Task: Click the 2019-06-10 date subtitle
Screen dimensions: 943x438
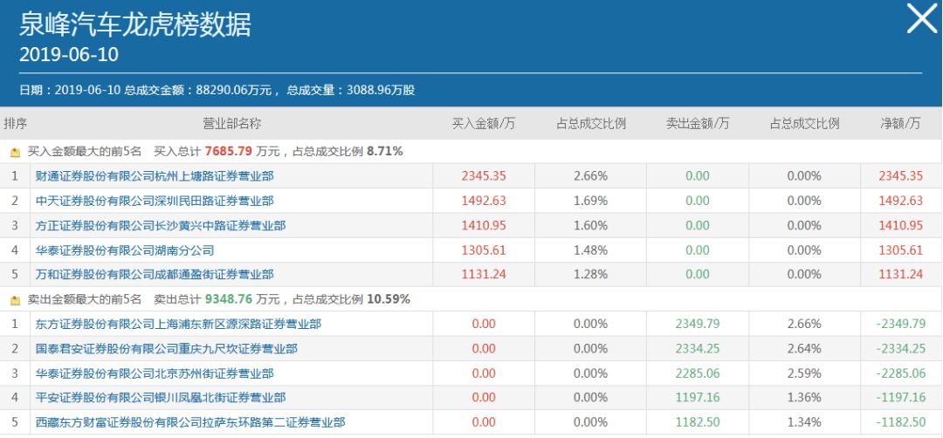Action: [69, 55]
